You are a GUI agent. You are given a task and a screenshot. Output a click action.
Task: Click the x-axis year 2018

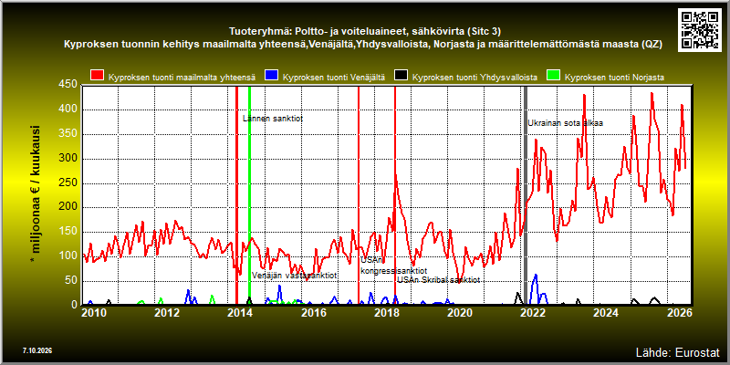pos(386,312)
